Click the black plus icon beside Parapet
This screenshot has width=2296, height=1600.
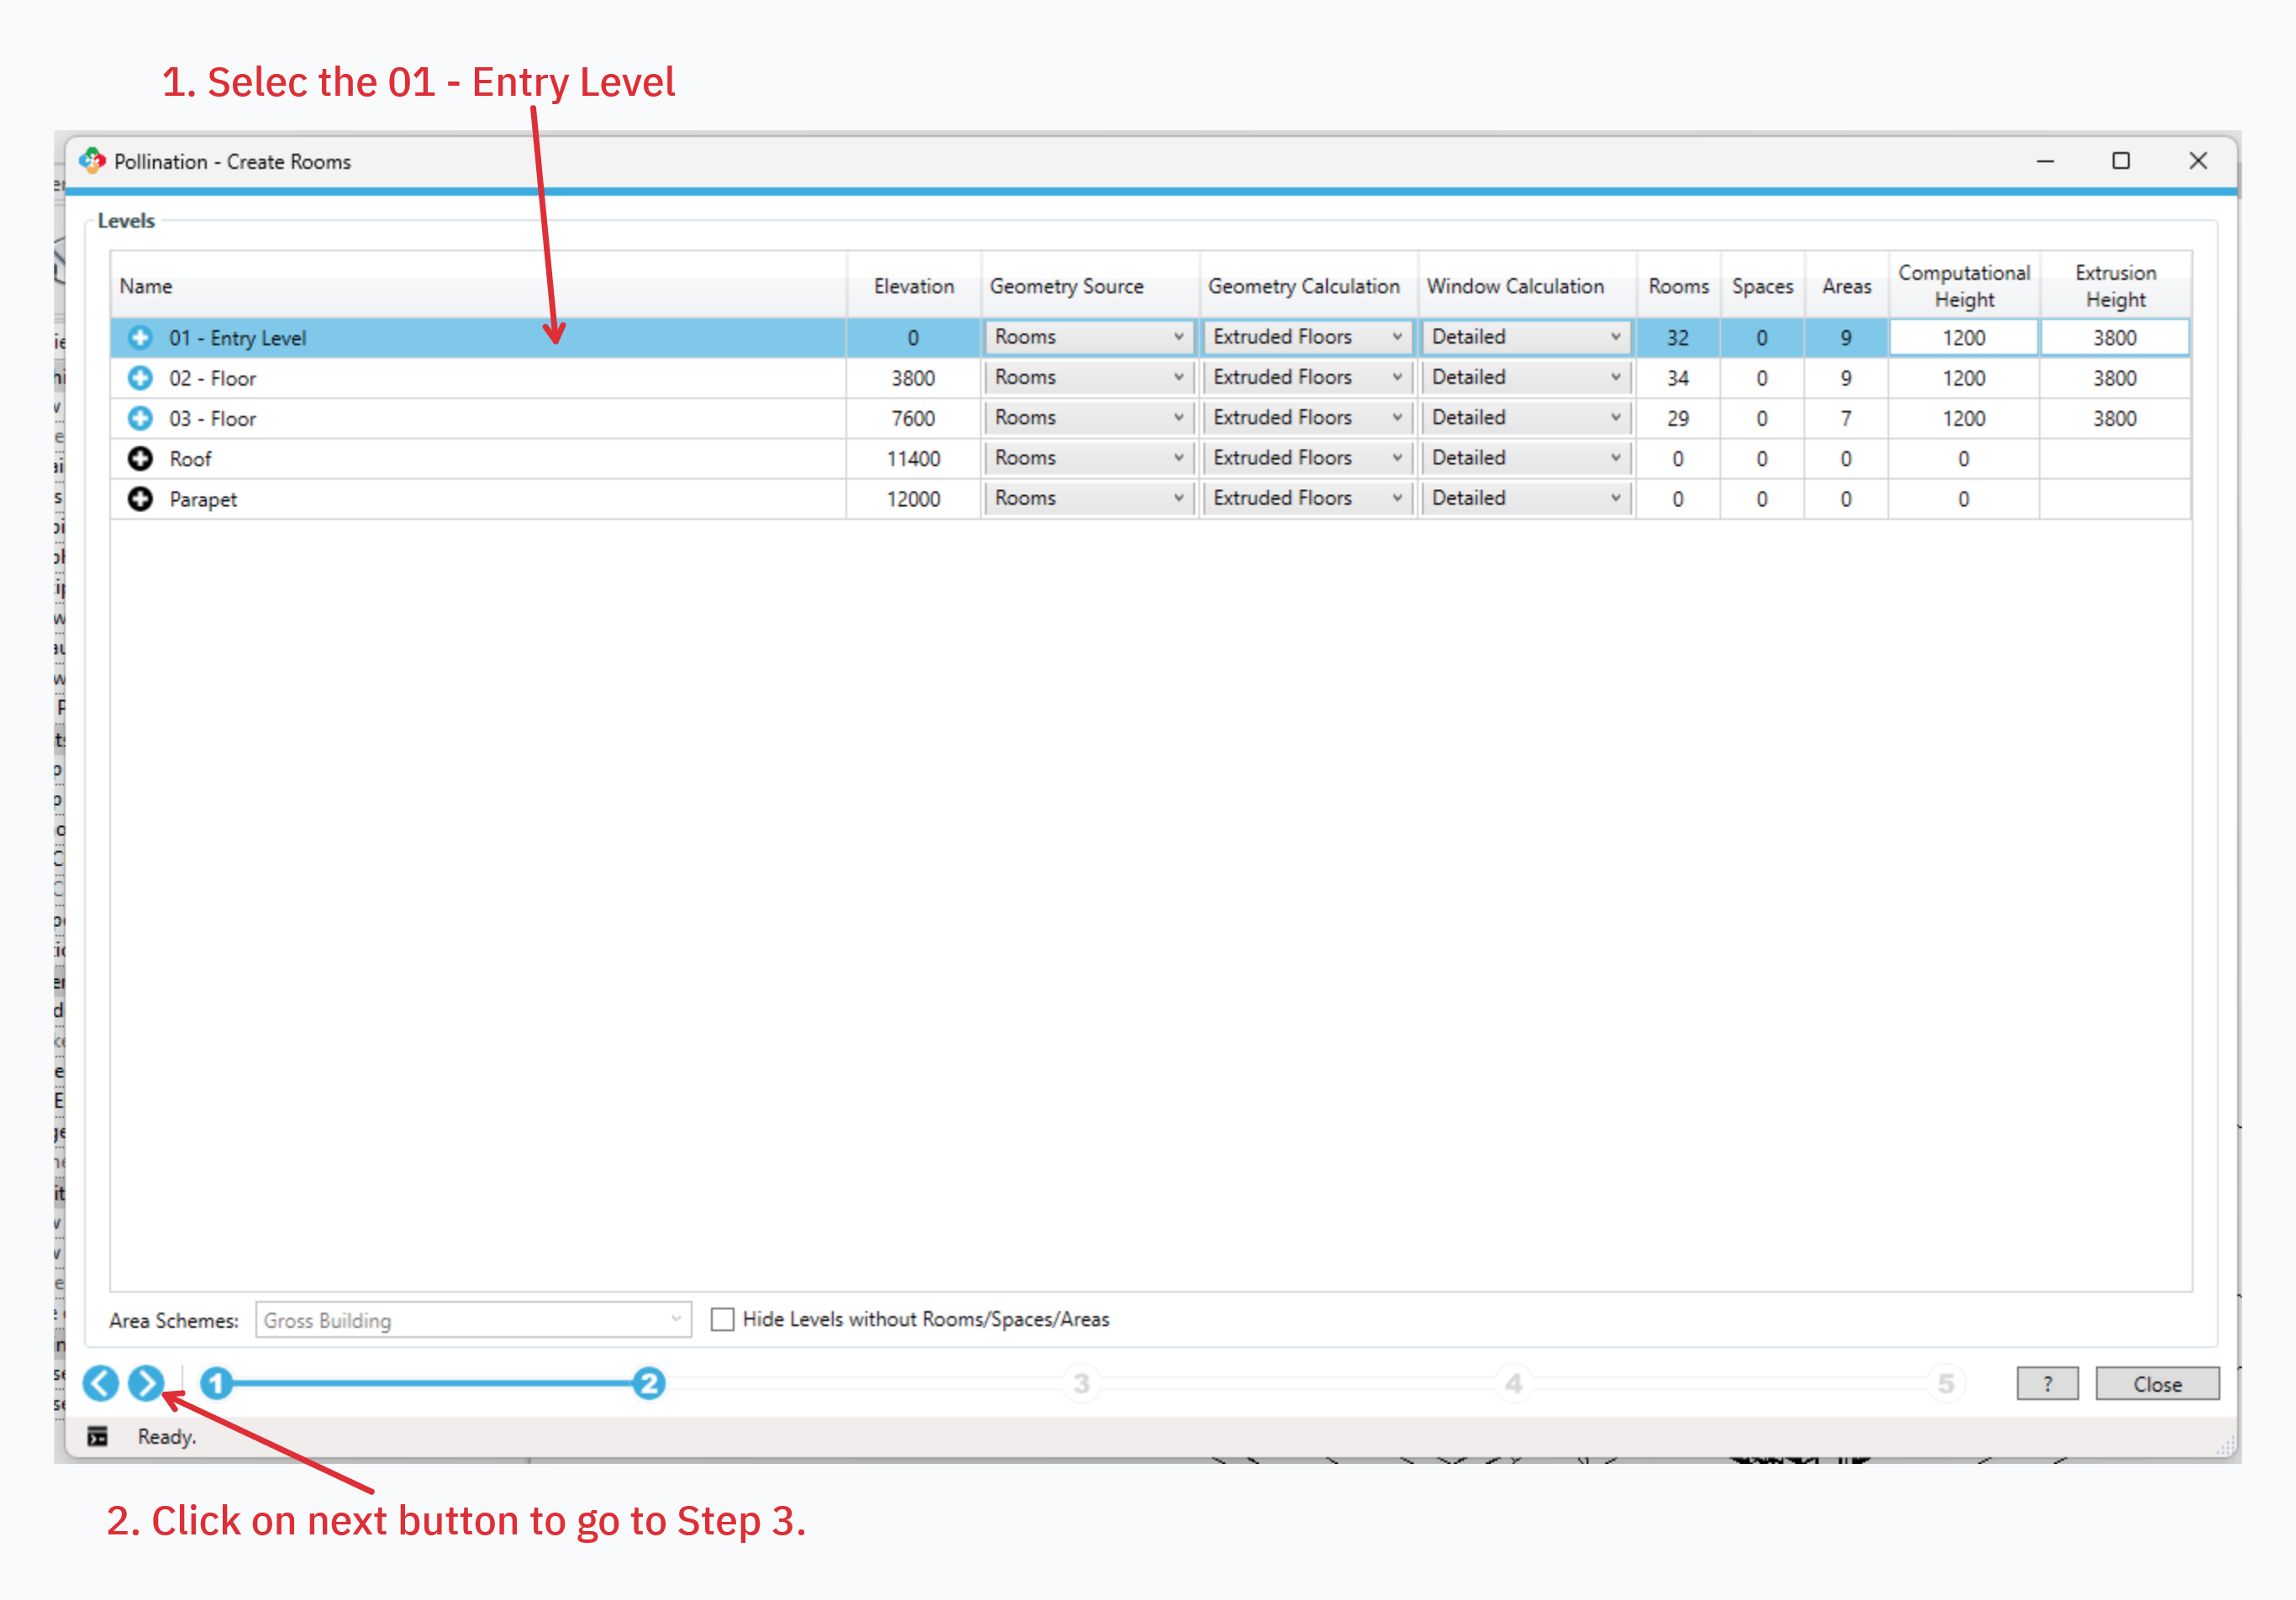pos(140,498)
